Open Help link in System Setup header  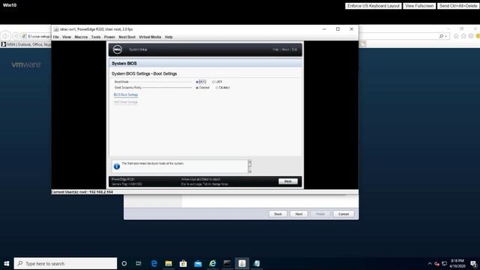pyautogui.click(x=275, y=49)
